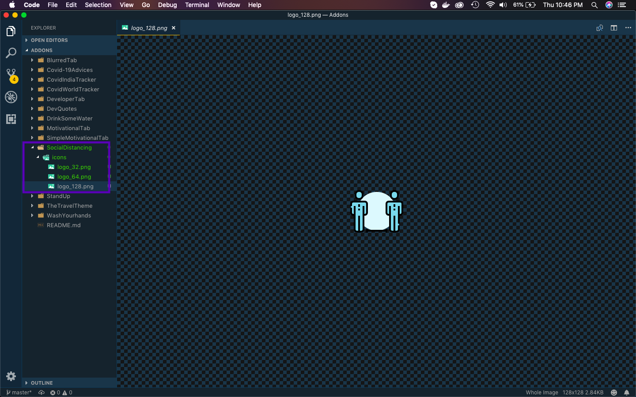Expand the DeveloperTab folder
The height and width of the screenshot is (397, 636).
[x=69, y=99]
